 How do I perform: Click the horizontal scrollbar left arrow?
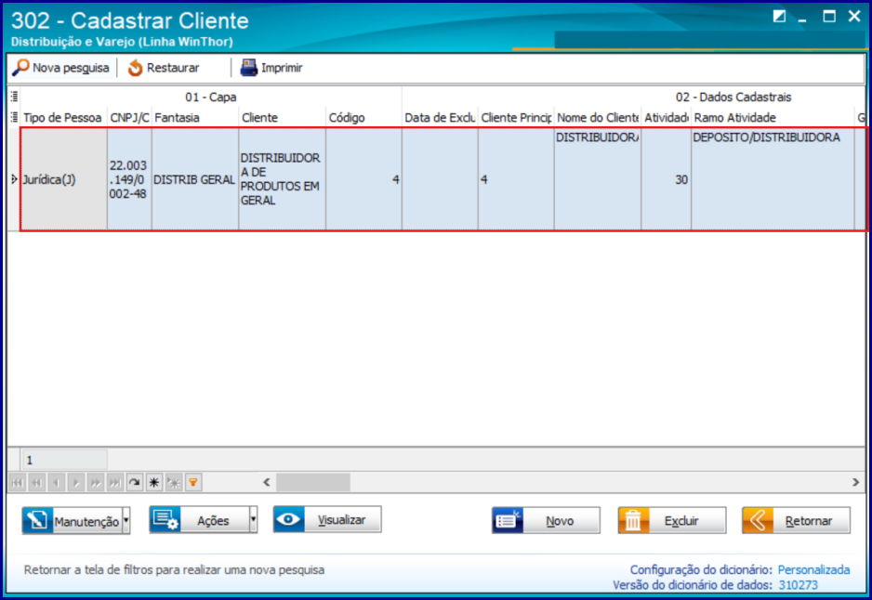tap(267, 482)
